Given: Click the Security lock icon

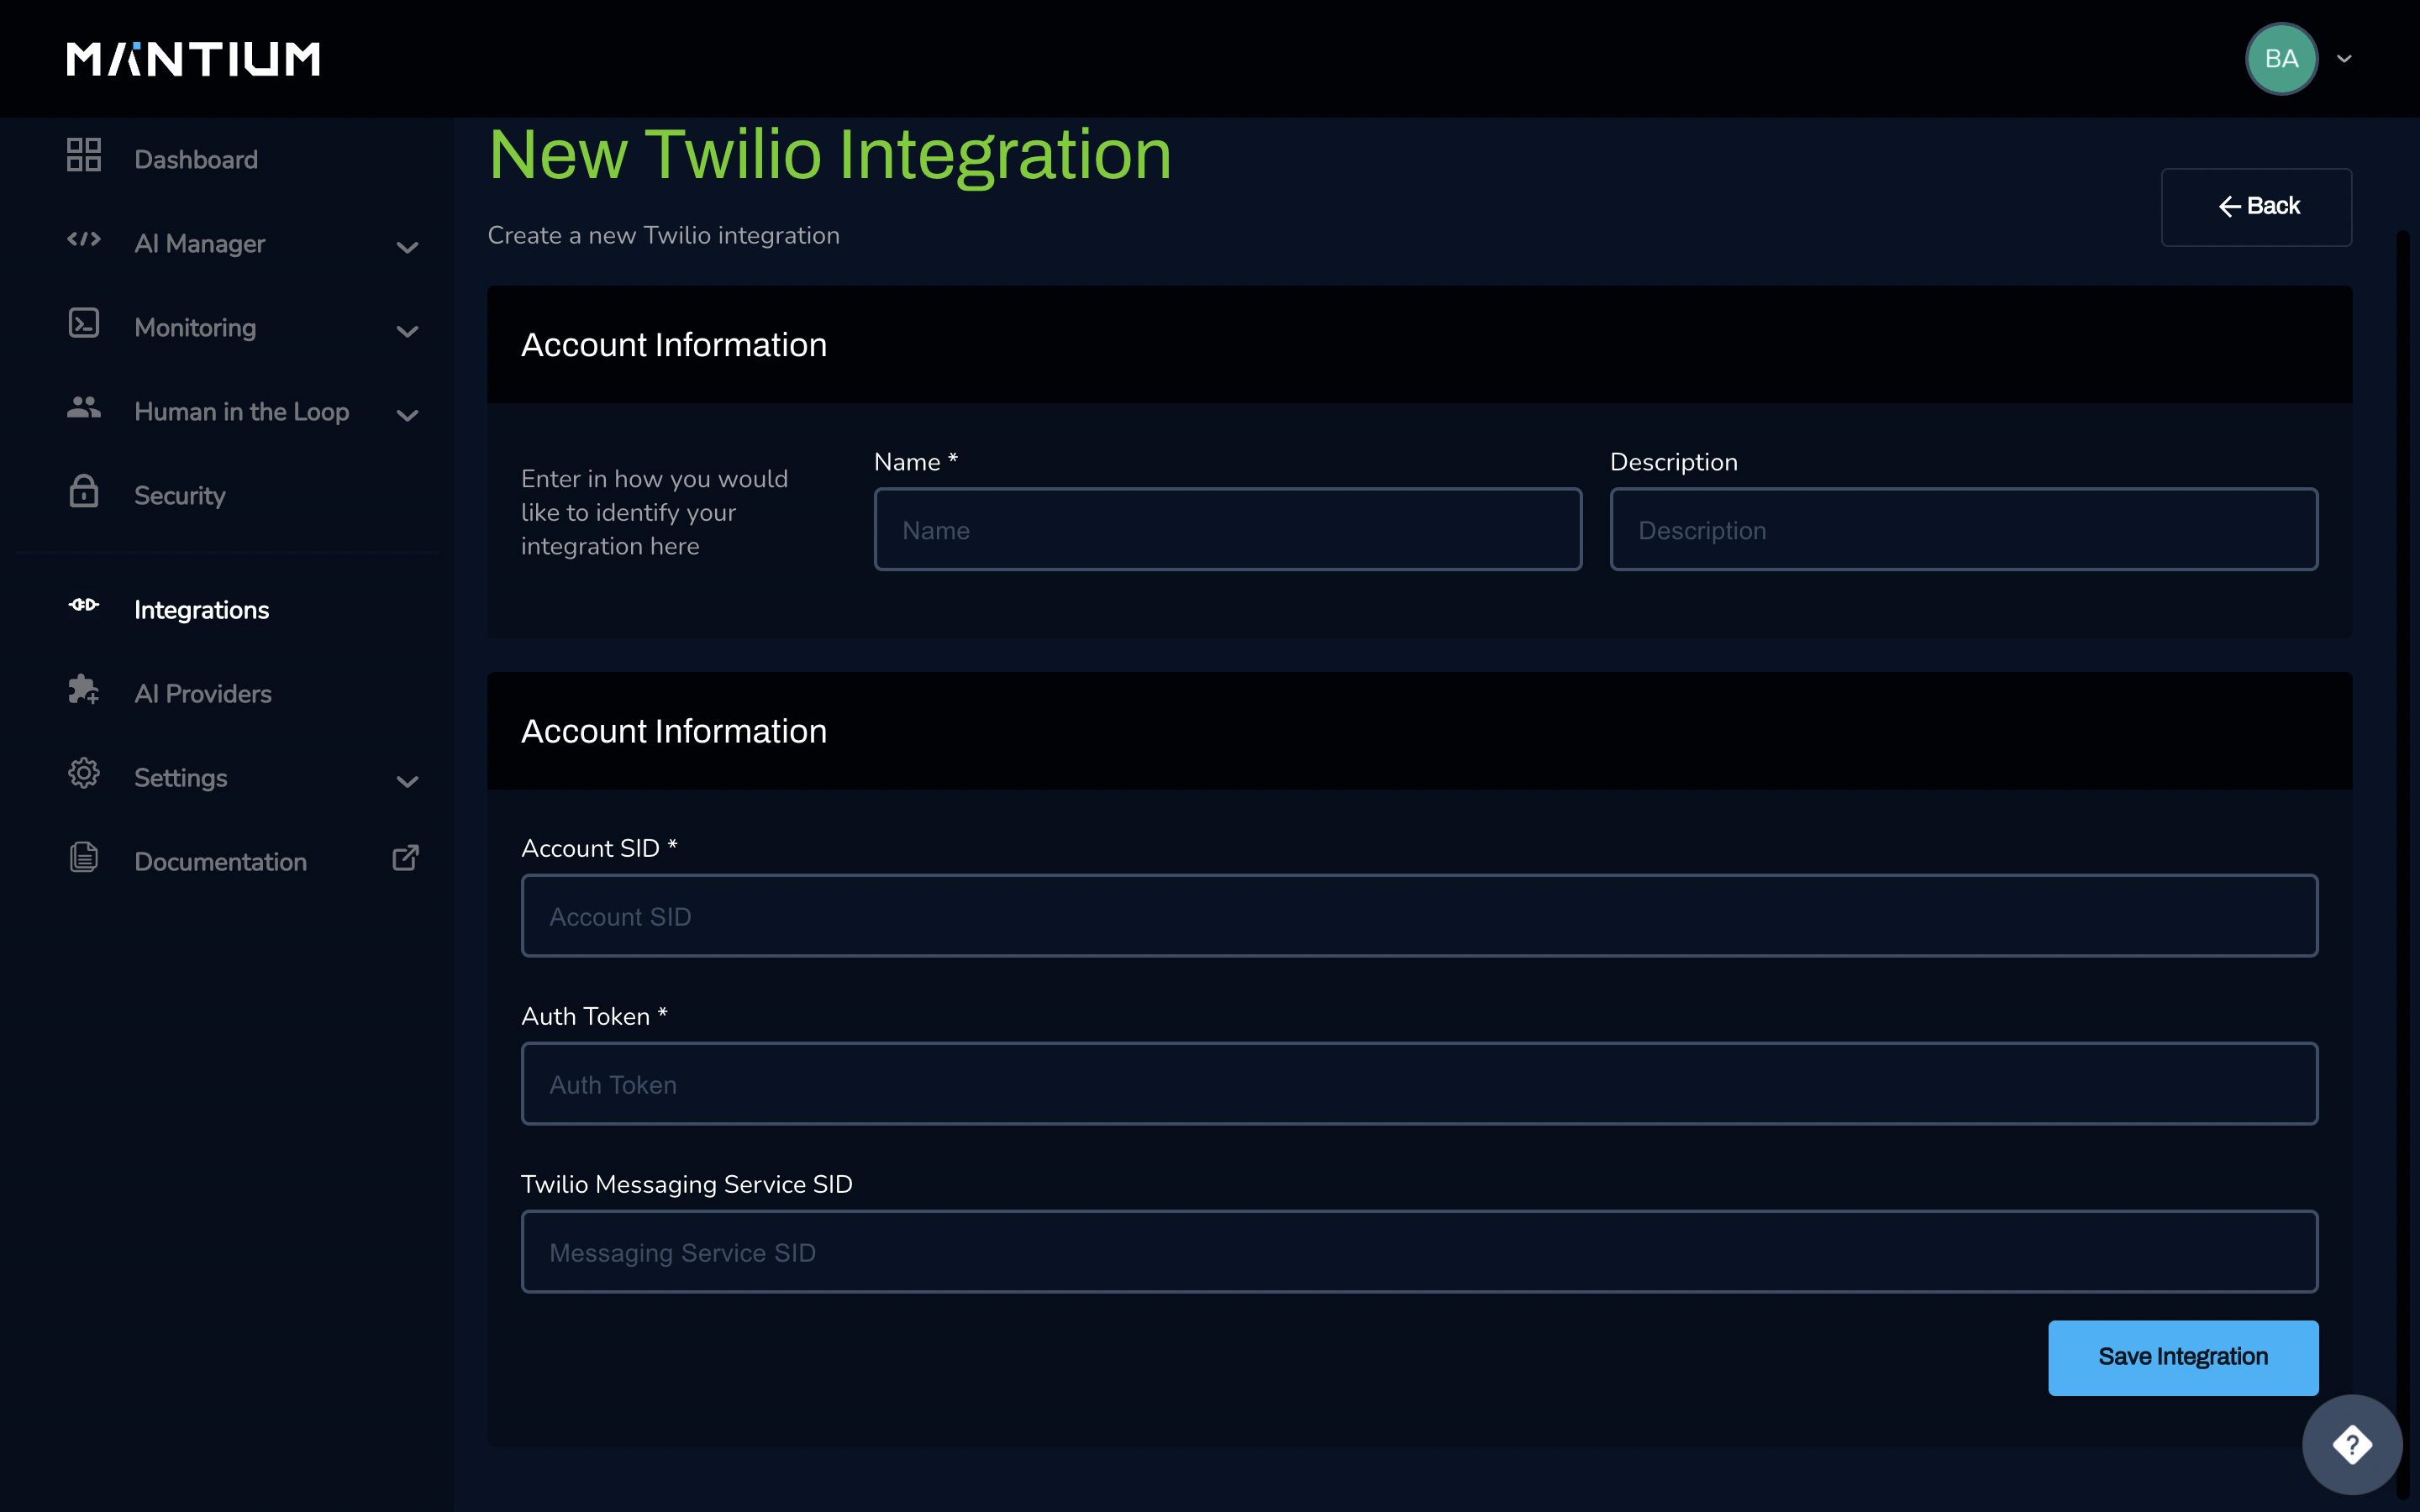Looking at the screenshot, I should 84,492.
